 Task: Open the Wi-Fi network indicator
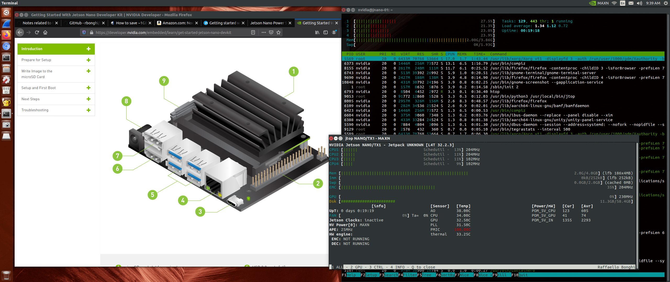click(614, 3)
